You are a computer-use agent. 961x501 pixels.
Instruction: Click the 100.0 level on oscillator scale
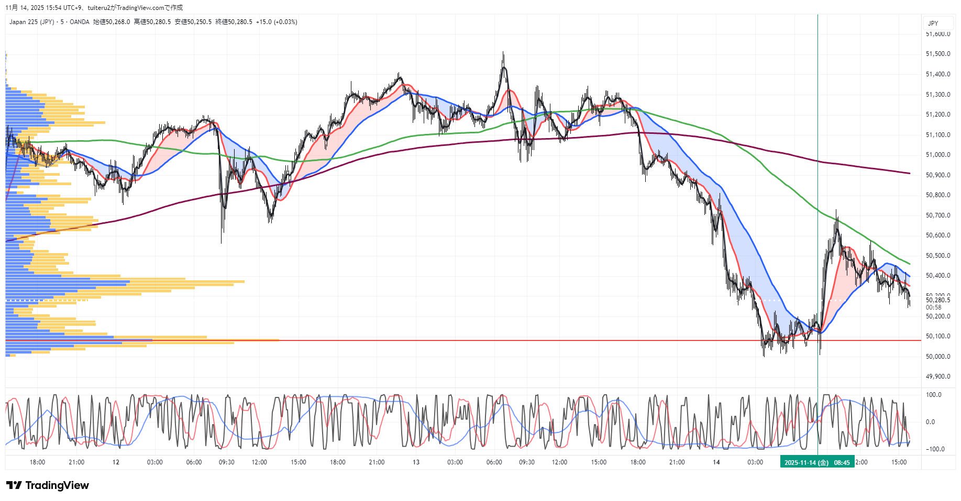click(933, 395)
